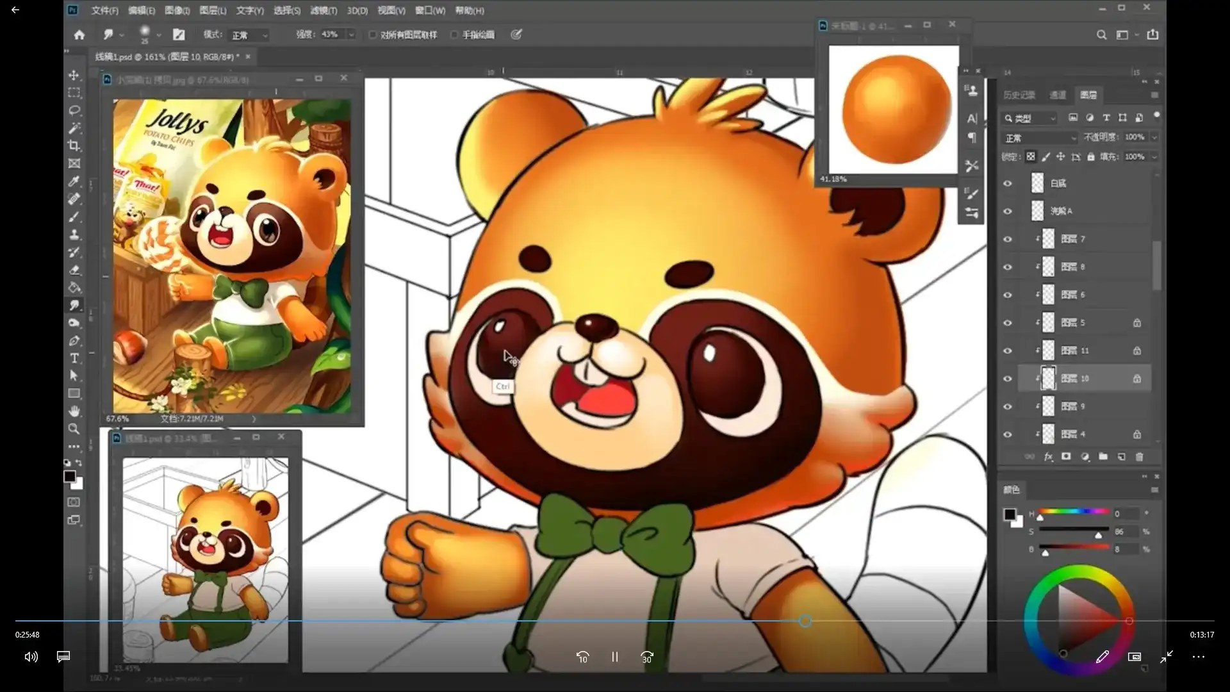The width and height of the screenshot is (1230, 692).
Task: Select the Hand tool
Action: [x=74, y=411]
